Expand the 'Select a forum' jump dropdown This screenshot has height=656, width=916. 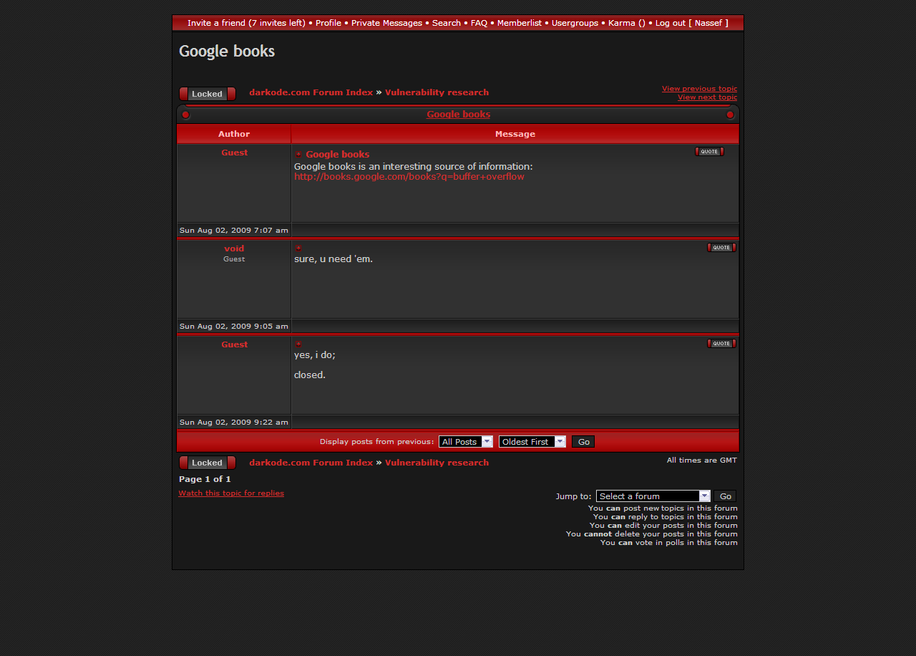pyautogui.click(x=653, y=496)
